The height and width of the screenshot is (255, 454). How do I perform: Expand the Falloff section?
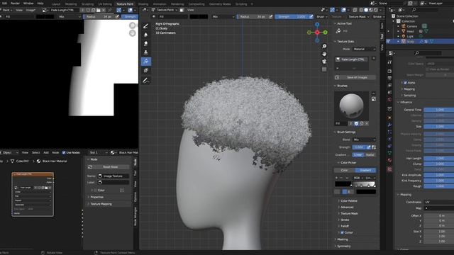[345, 226]
